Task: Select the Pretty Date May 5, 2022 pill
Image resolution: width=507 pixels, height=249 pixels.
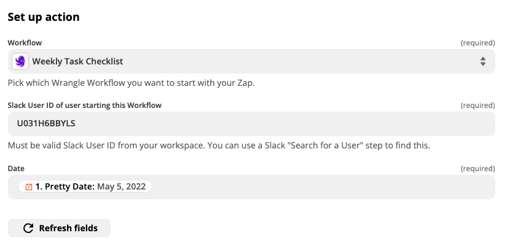Action: tap(85, 186)
